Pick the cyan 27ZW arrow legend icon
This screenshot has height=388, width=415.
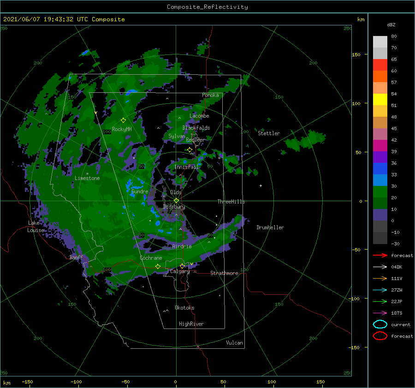(380, 290)
